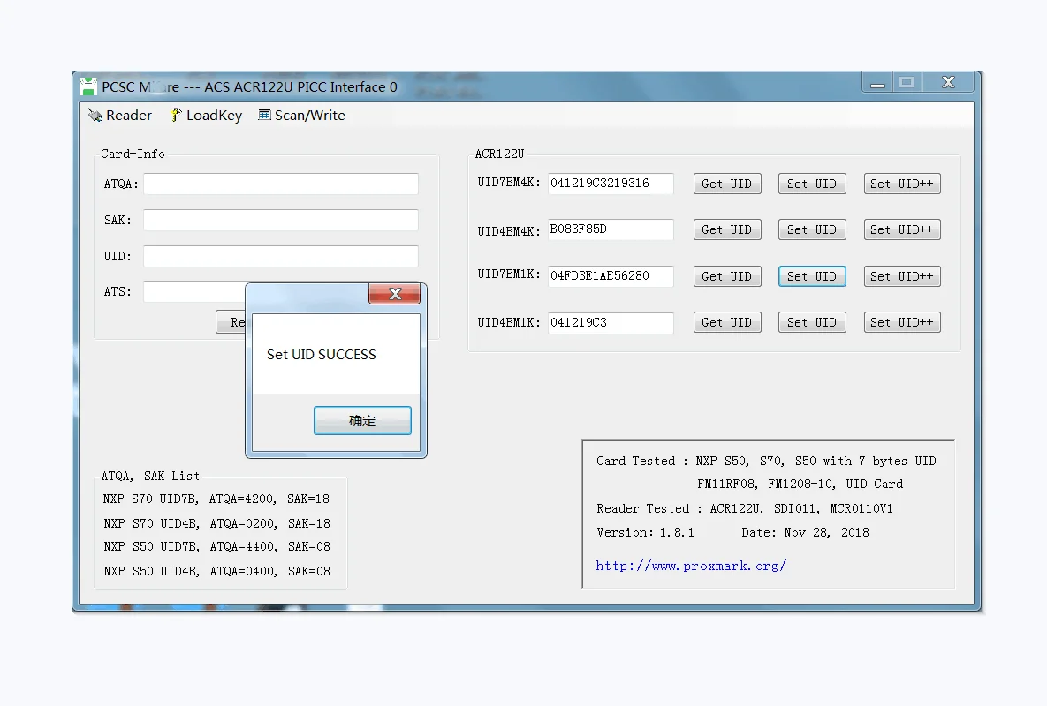Viewport: 1047px width, 706px height.
Task: Click Set UID++ for UID7BM4K row
Action: (x=902, y=184)
